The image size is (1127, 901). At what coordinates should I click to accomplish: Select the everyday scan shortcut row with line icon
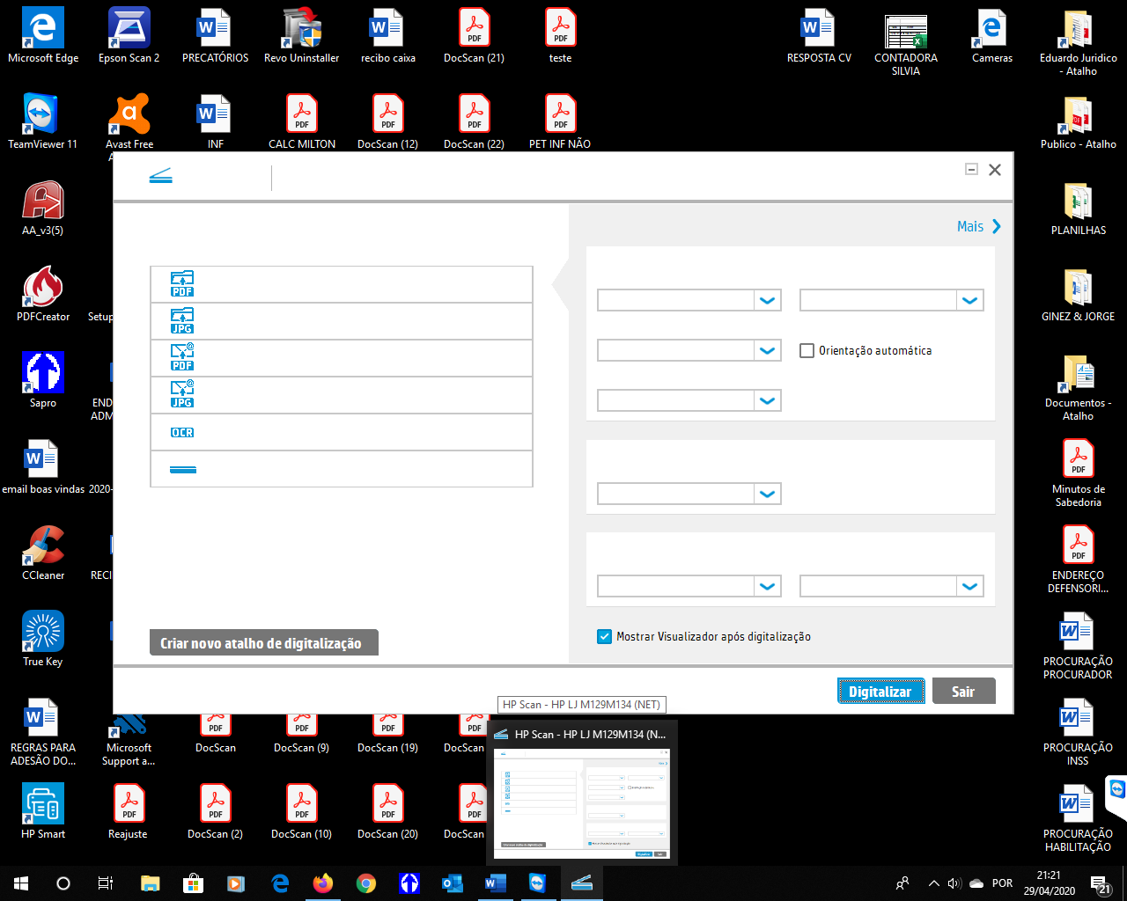(342, 469)
